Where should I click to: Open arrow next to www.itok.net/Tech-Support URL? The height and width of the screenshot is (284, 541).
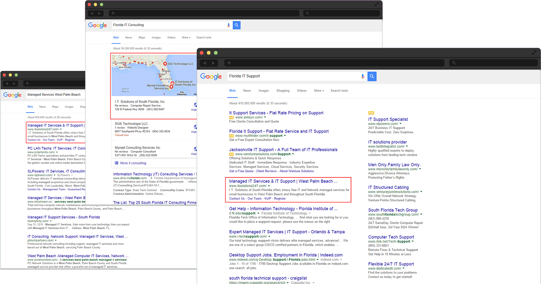pos(413,241)
